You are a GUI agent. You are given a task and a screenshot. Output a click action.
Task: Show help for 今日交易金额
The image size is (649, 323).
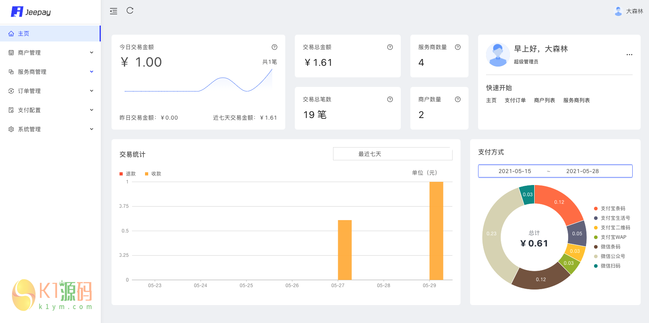[x=275, y=47]
